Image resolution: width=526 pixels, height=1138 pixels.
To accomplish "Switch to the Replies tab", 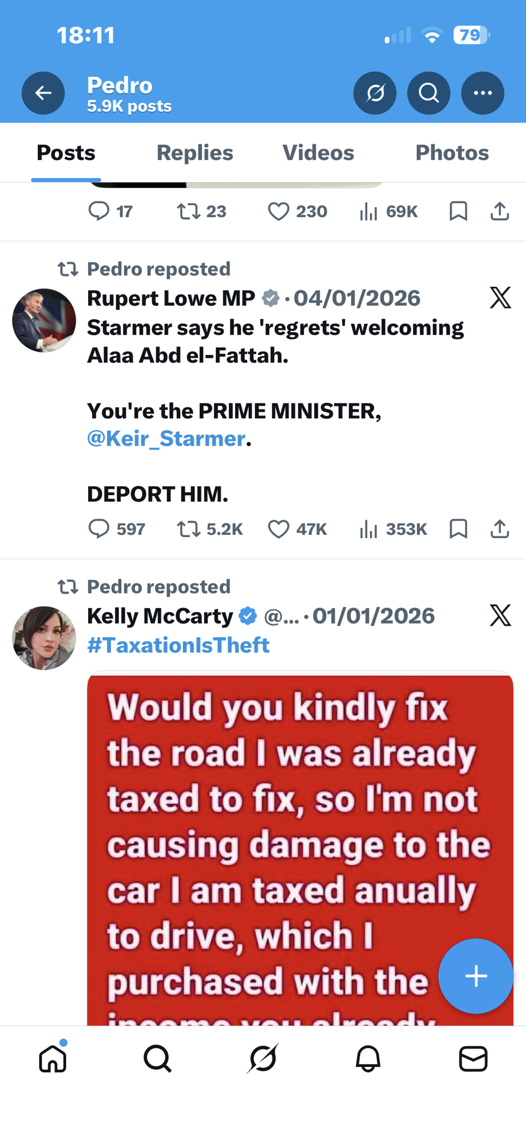I will tap(195, 152).
